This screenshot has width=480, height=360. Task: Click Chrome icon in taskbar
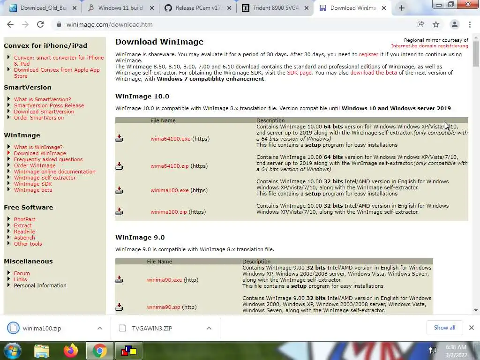point(99,351)
